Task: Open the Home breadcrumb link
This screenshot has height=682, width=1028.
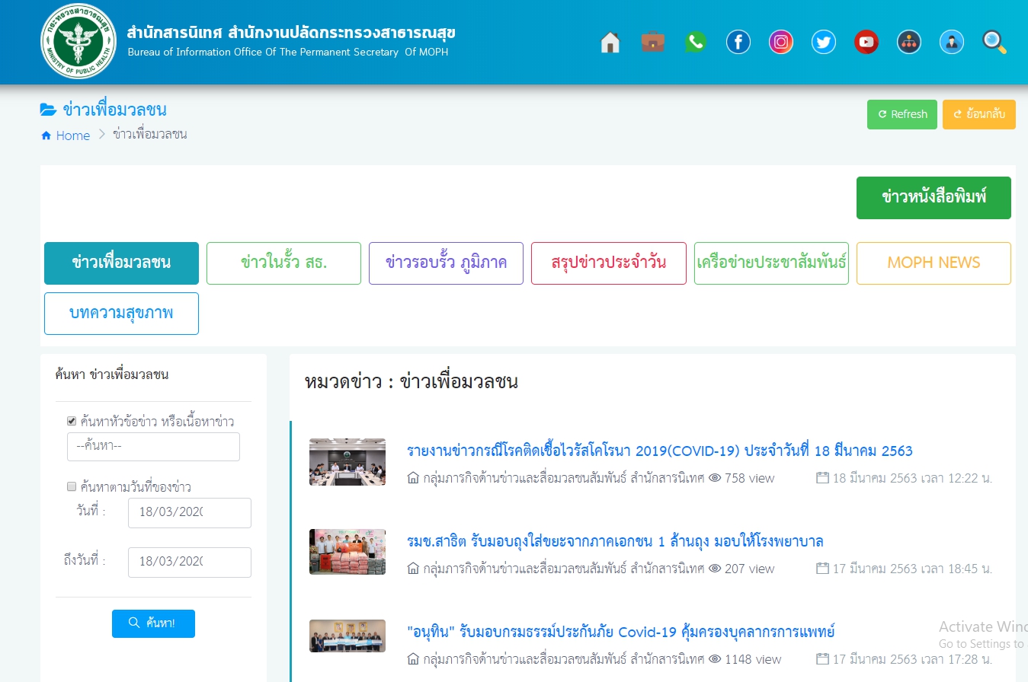Action: pyautogui.click(x=73, y=135)
